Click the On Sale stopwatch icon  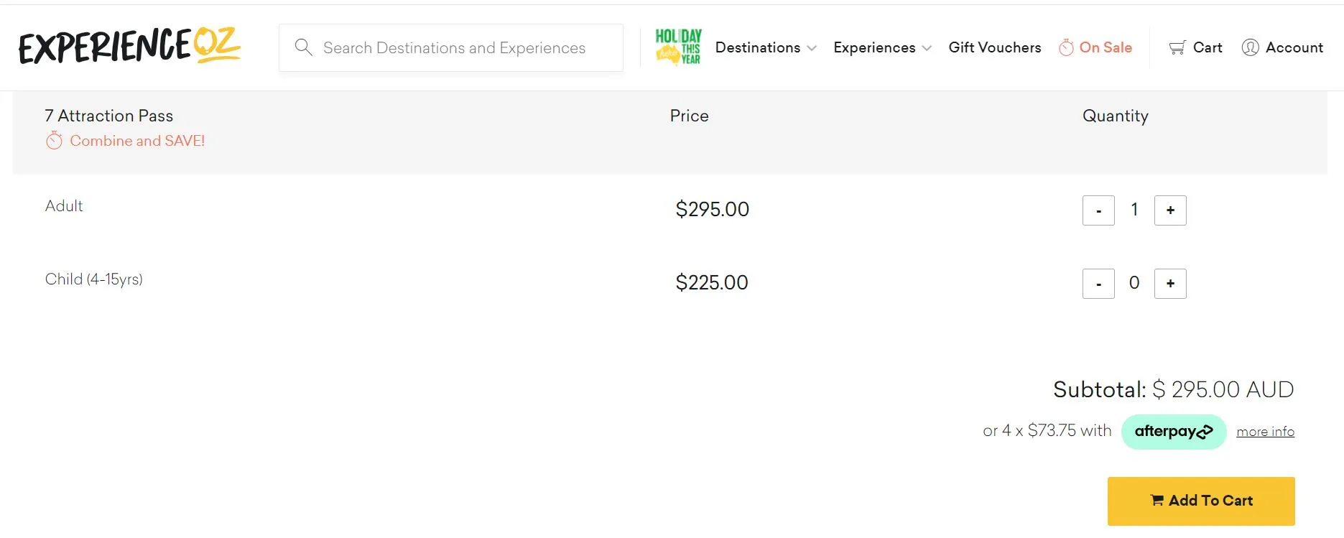[1066, 47]
